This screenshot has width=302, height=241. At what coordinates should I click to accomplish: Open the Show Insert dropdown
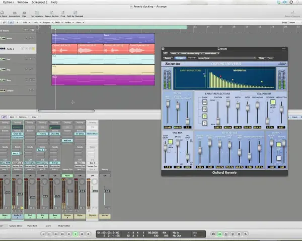coord(212,53)
